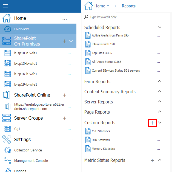Open more options for Home
Image resolution: width=172 pixels, height=172 pixels.
tap(65, 20)
